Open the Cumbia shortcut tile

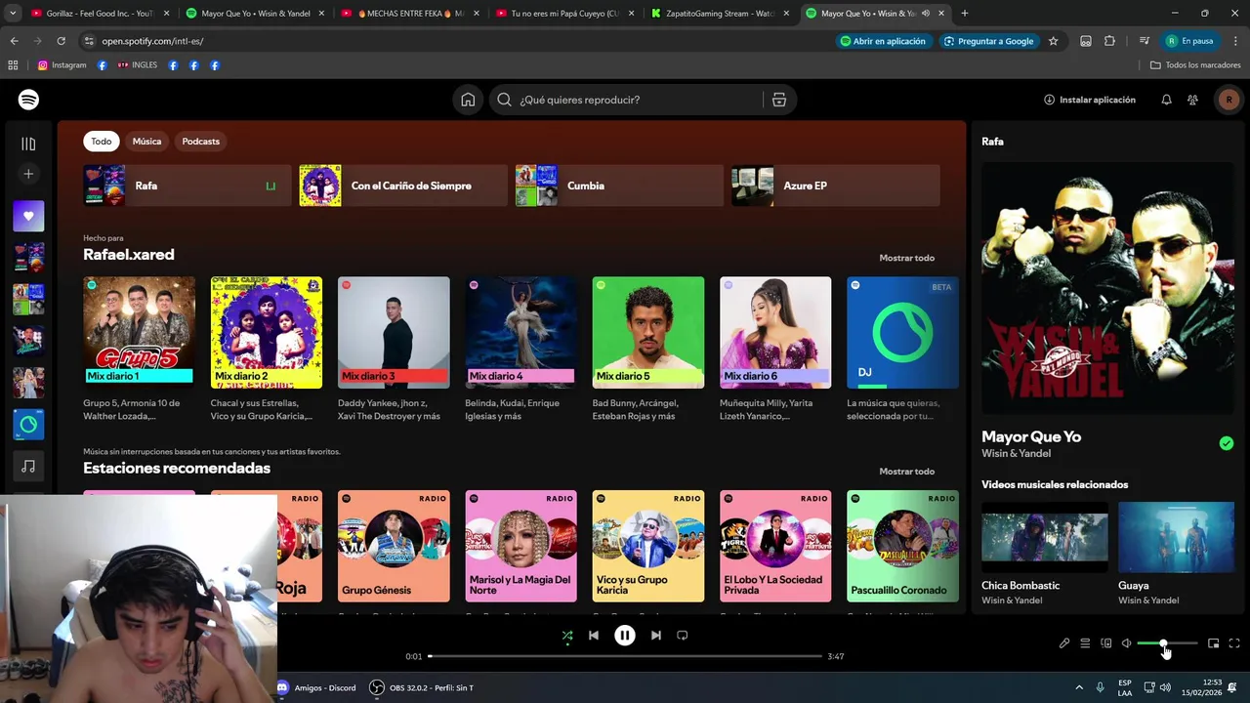click(619, 186)
